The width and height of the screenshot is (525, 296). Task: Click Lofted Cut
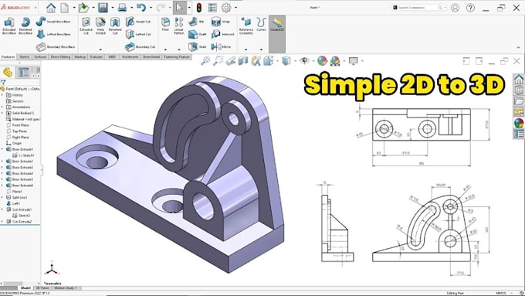pyautogui.click(x=138, y=34)
